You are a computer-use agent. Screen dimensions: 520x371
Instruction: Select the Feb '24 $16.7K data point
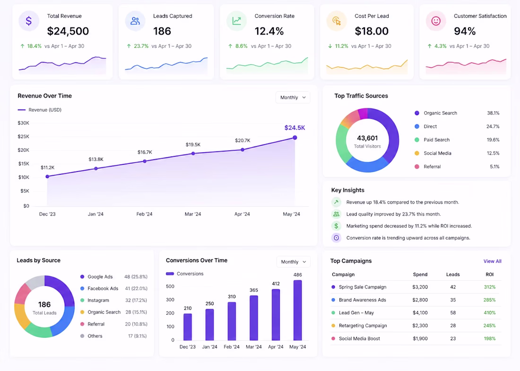145,161
